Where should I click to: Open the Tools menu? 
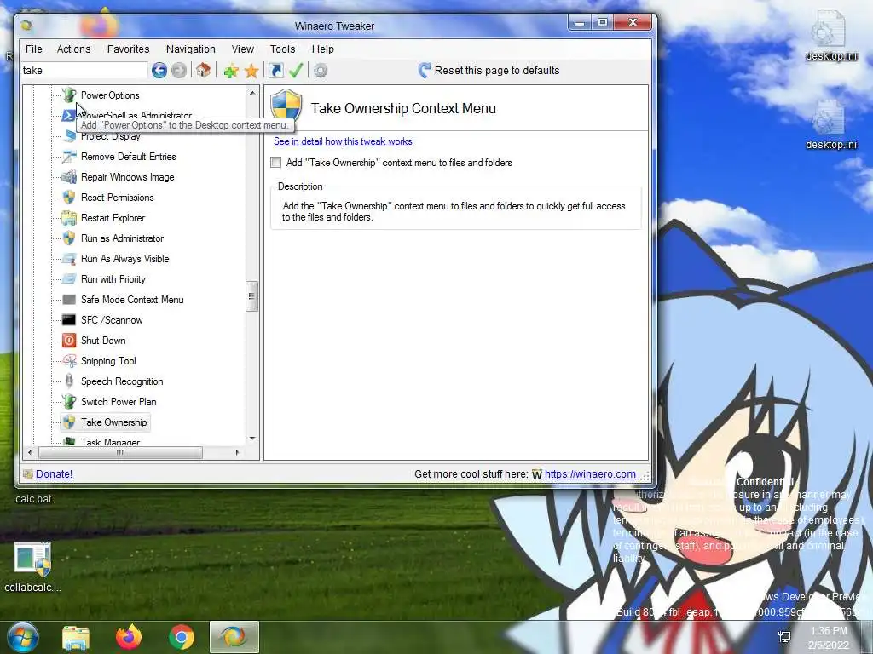(283, 49)
